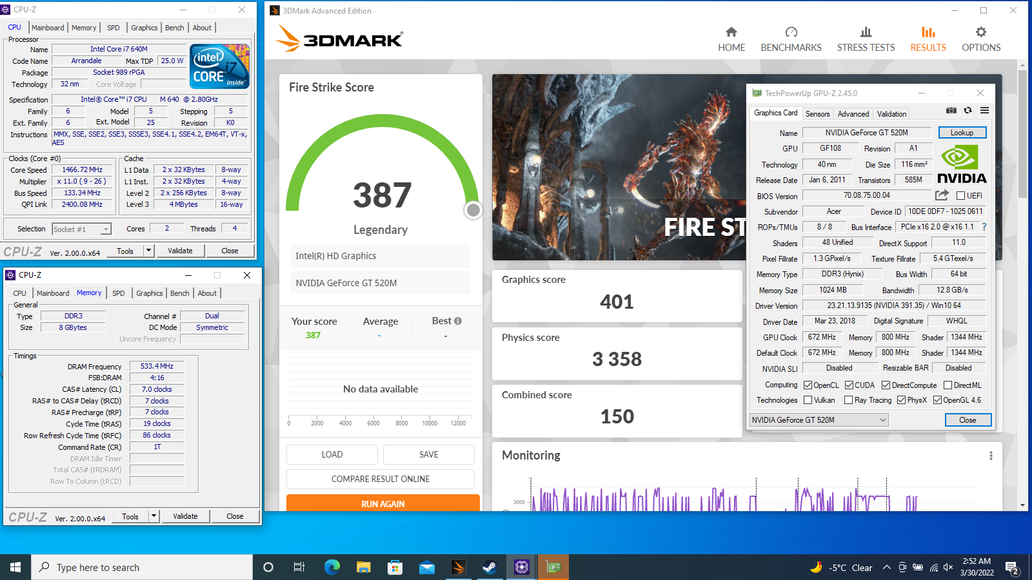Open Options gear icon in 3DMark
The width and height of the screenshot is (1032, 580).
point(981,32)
